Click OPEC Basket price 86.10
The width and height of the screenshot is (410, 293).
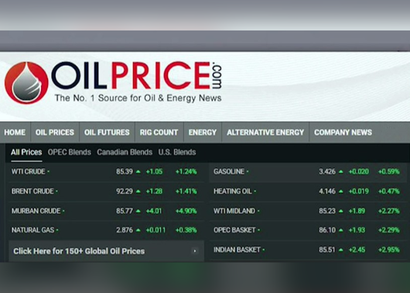pyautogui.click(x=327, y=230)
